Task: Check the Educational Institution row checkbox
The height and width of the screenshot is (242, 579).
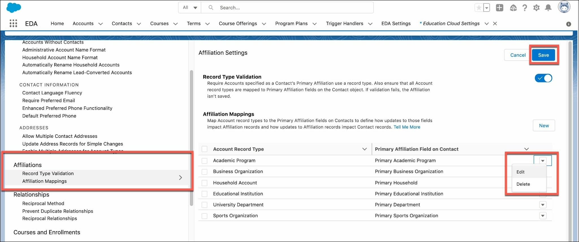Action: pyautogui.click(x=205, y=194)
